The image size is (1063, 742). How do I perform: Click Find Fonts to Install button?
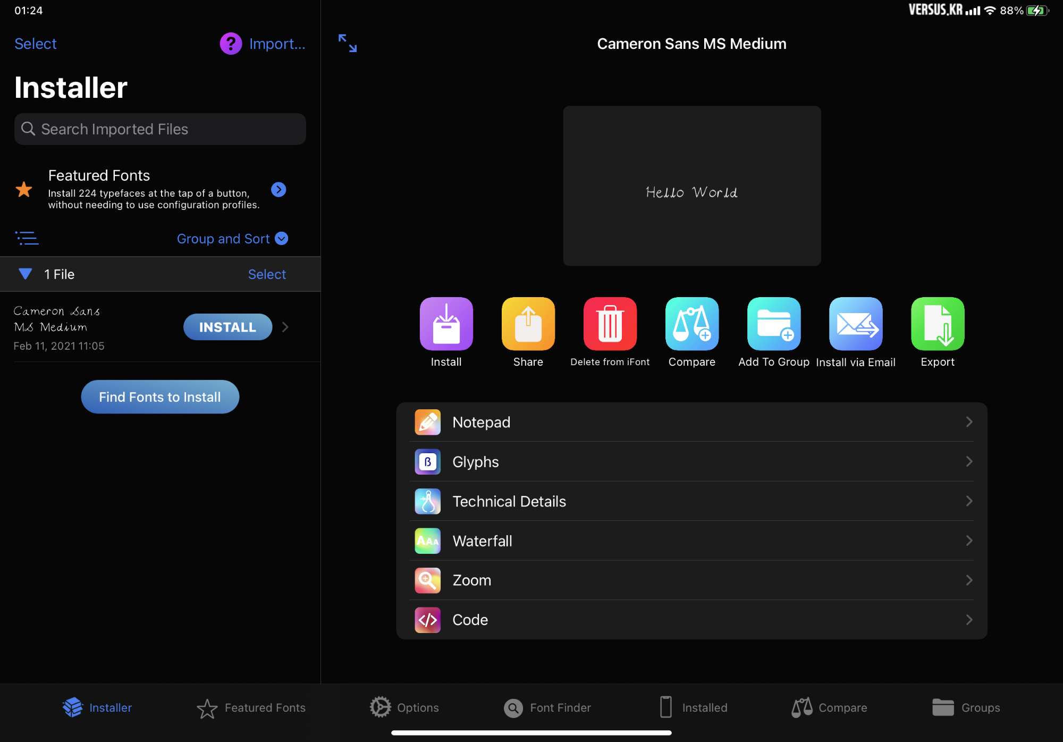(x=160, y=397)
